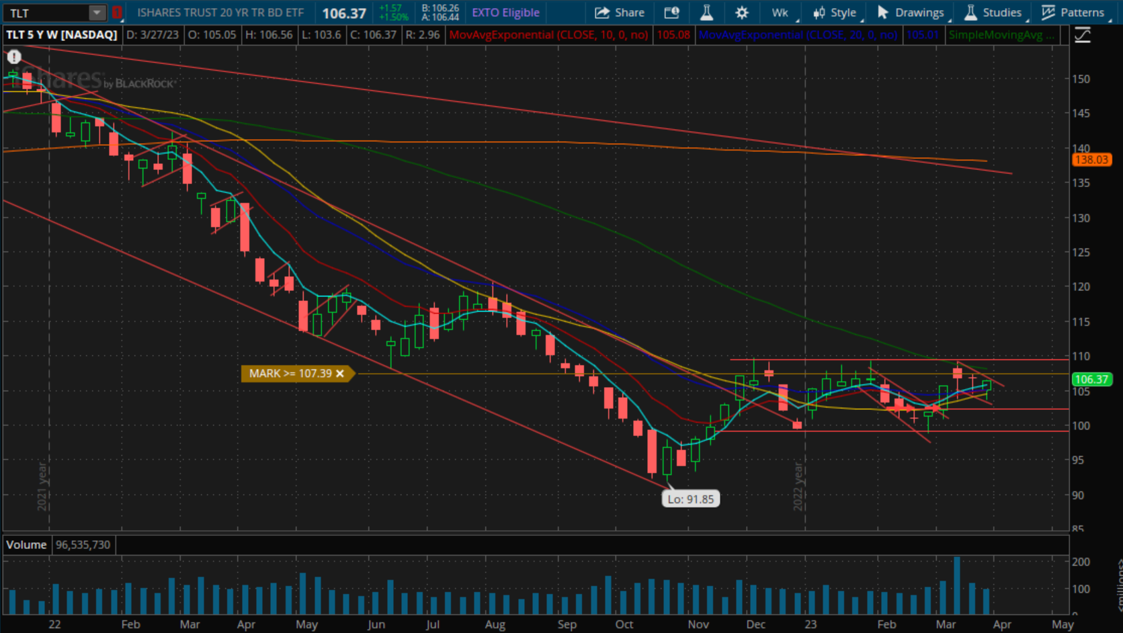Click the Share button

pos(620,13)
